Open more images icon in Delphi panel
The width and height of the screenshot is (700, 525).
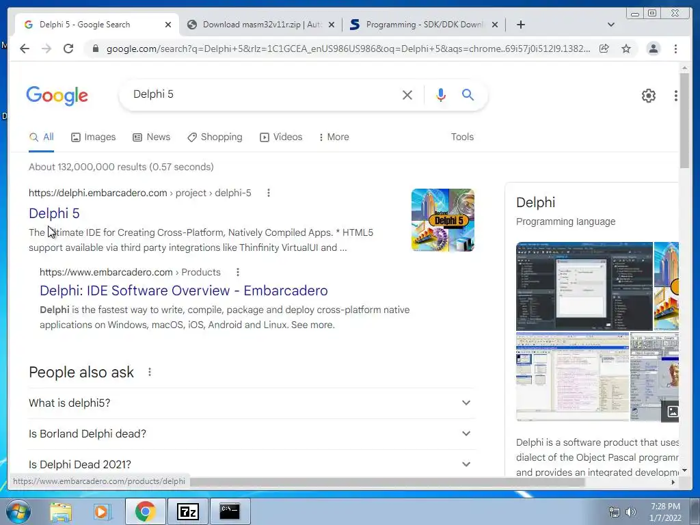pyautogui.click(x=672, y=411)
